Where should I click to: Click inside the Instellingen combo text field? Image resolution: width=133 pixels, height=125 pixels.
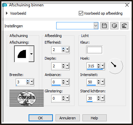[75, 26]
